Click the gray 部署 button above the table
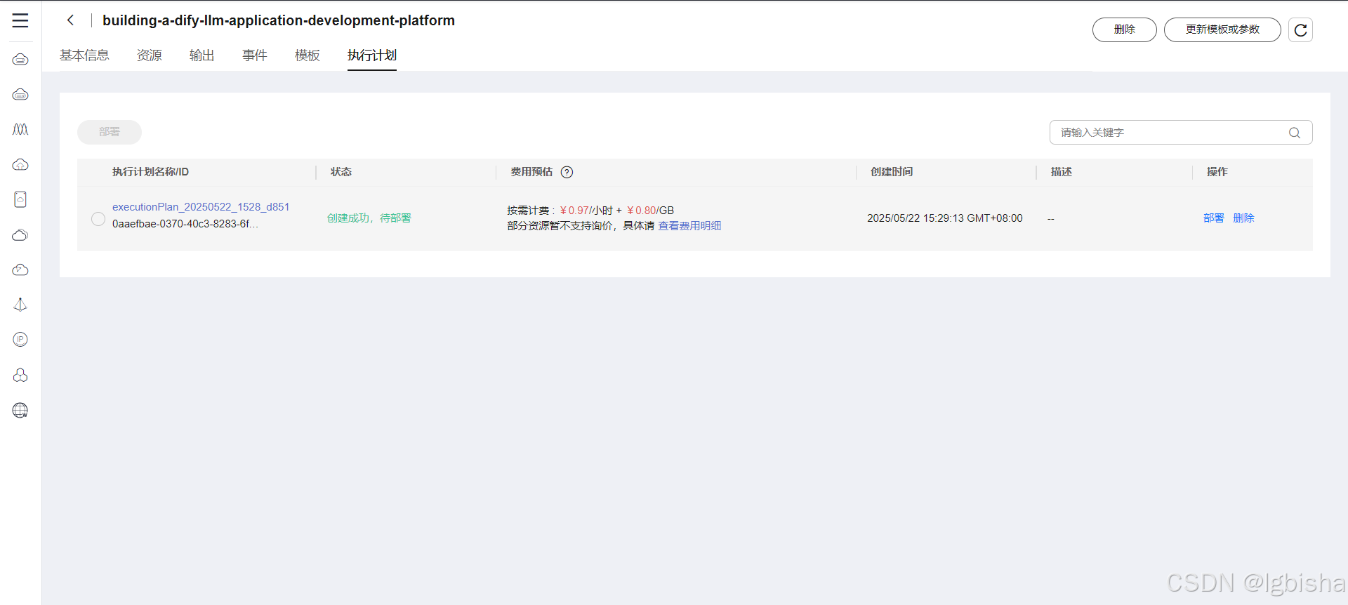 coord(110,132)
